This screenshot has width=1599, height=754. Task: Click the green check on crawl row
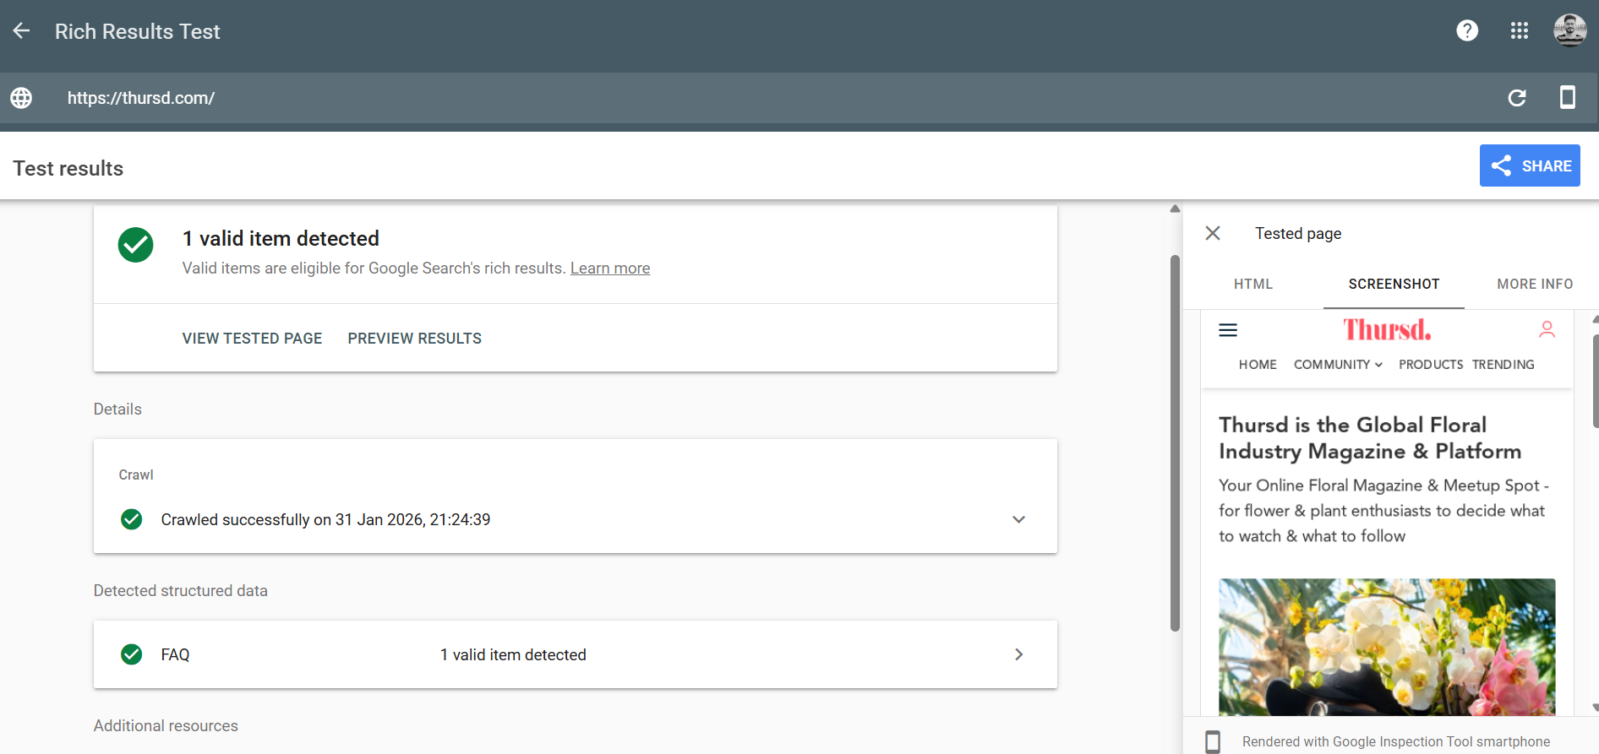131,519
